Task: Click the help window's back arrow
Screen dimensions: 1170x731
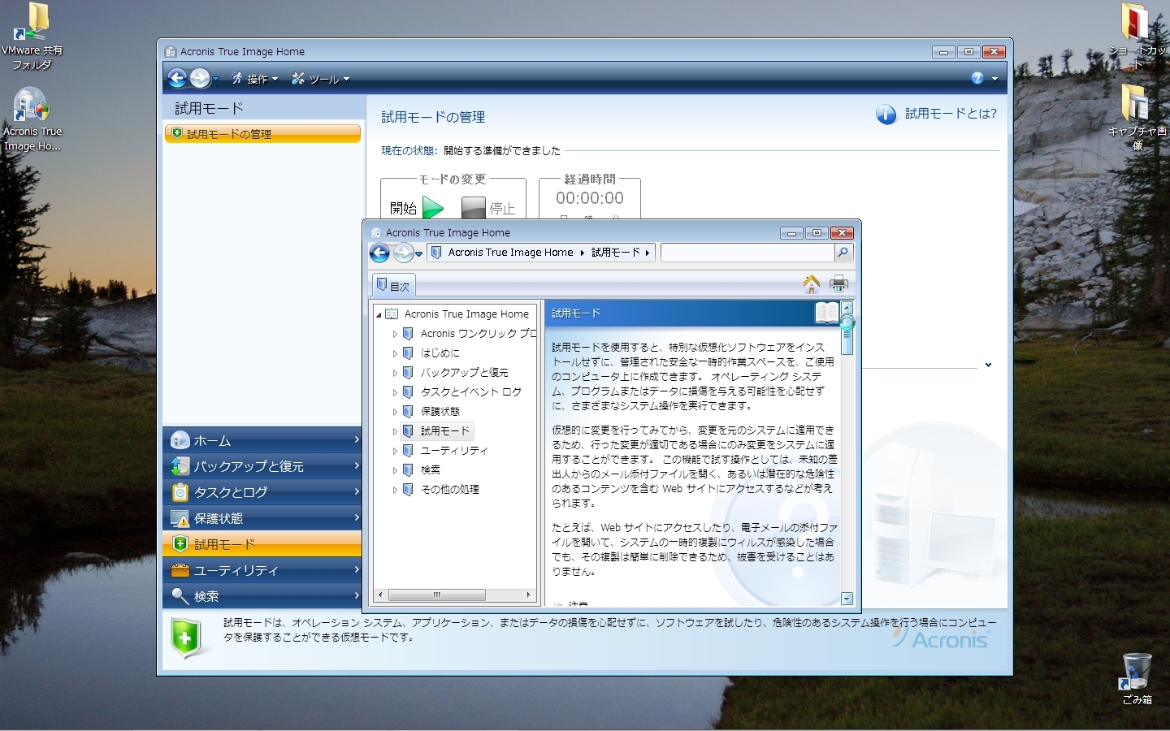Action: tap(379, 253)
